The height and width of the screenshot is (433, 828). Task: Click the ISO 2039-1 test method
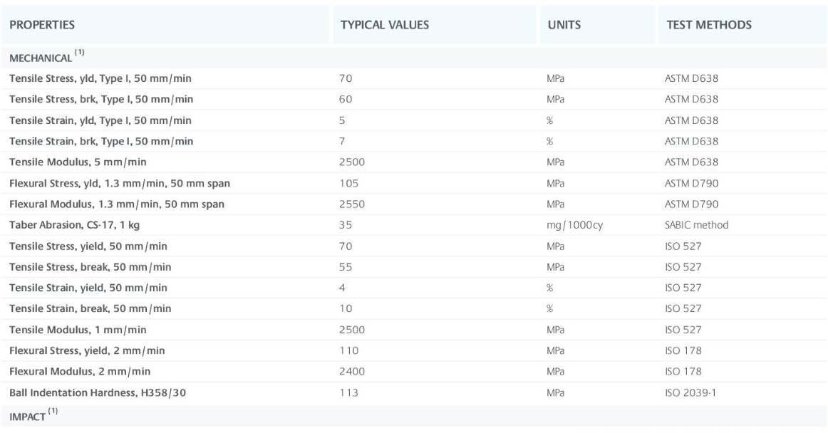coord(689,392)
